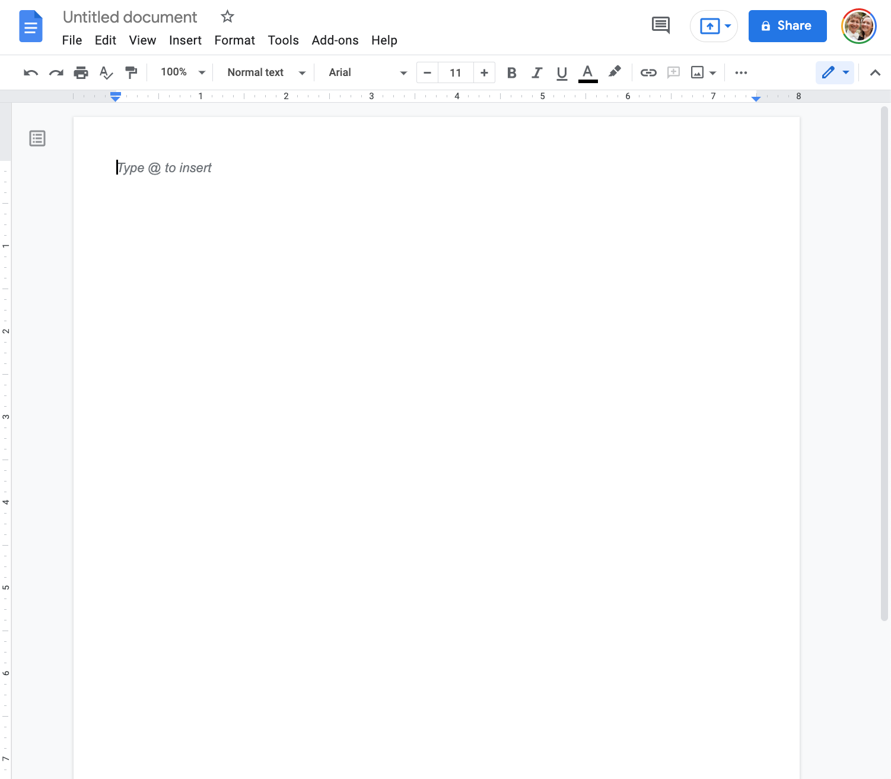The height and width of the screenshot is (779, 891).
Task: Click the Type @ to insert placeholder
Action: point(164,168)
